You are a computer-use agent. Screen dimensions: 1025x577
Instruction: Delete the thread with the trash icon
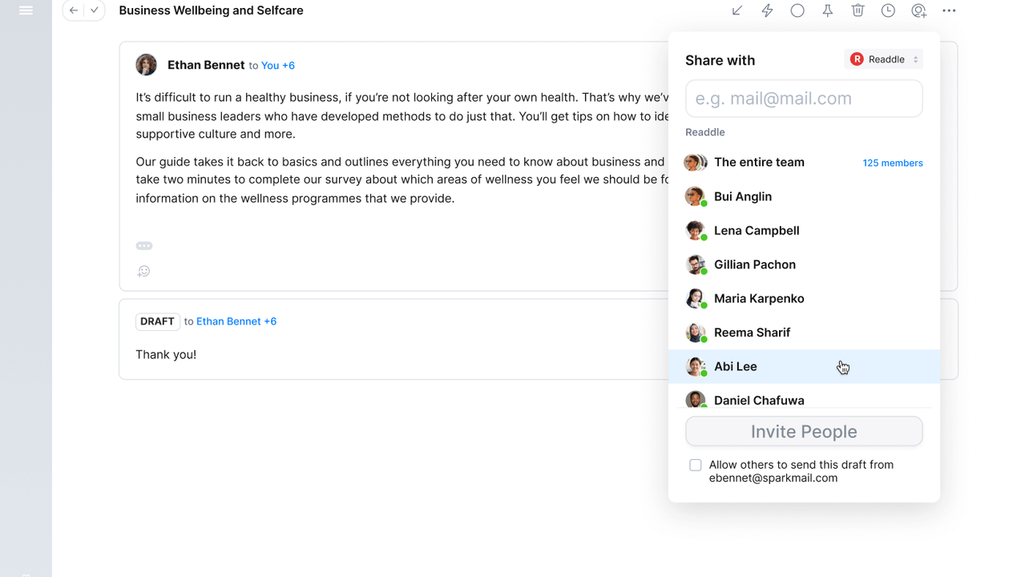[x=858, y=10]
